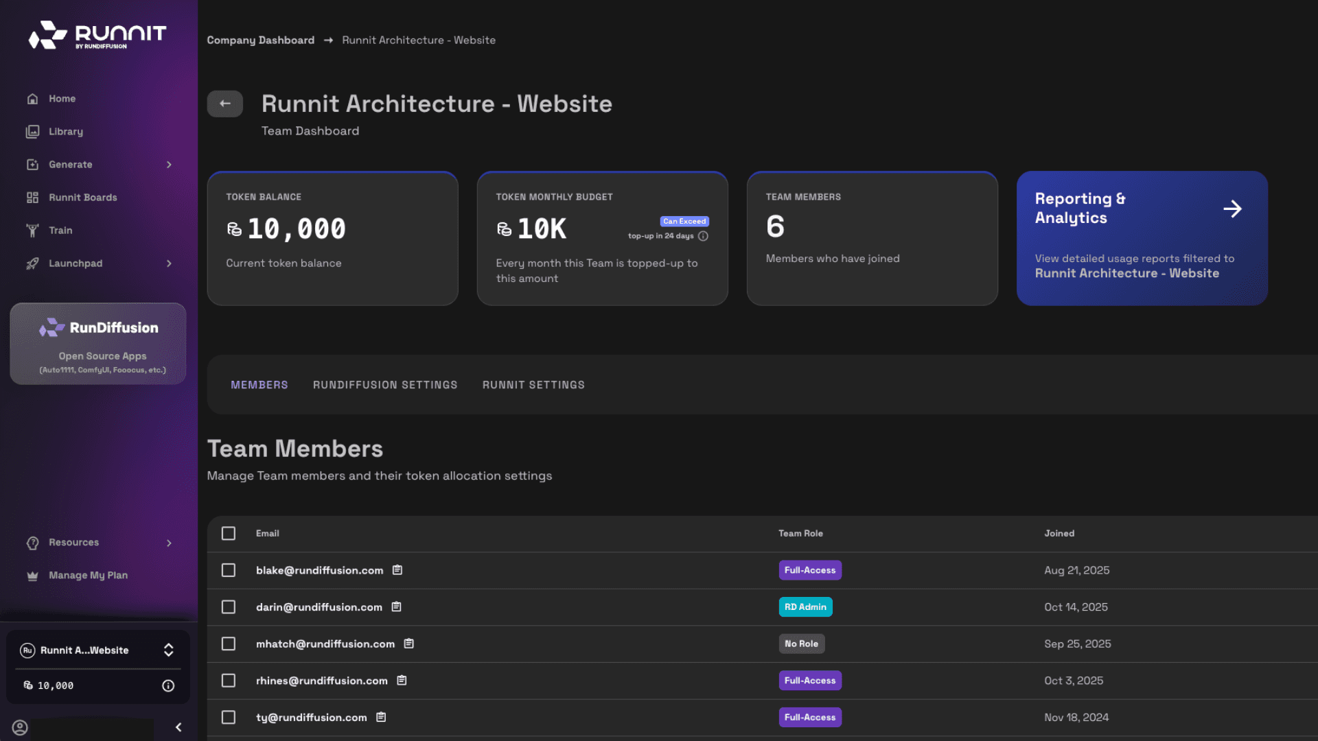
Task: Expand the Generate submenu chevron
Action: tap(169, 165)
